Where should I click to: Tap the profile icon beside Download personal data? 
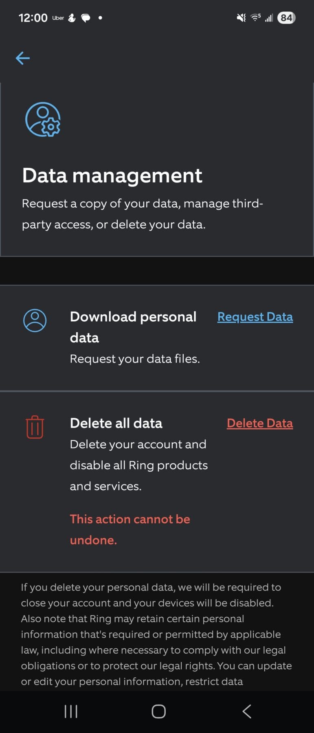[x=35, y=320]
